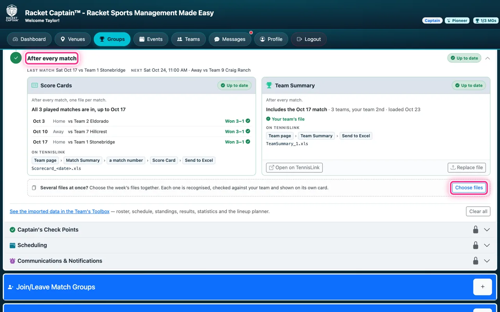Click the Oct 3 Won 3–1 check icon
The image size is (500, 312).
248,121
